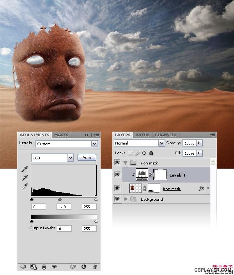Collapse Adjustments panel double-arrow icon
Image resolution: width=234 pixels, height=275 pixels.
(x=87, y=135)
